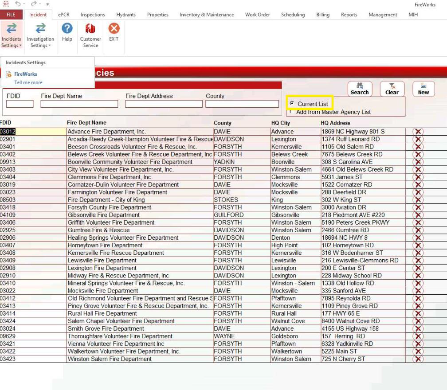Switch to the Billing tab

[323, 15]
